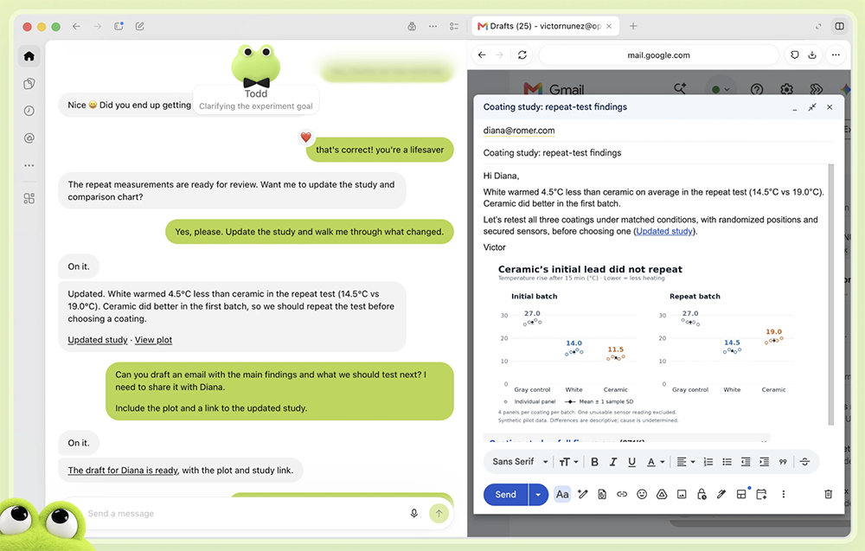Open the Sans Serif font dropdown
The height and width of the screenshot is (551, 865).
(520, 462)
